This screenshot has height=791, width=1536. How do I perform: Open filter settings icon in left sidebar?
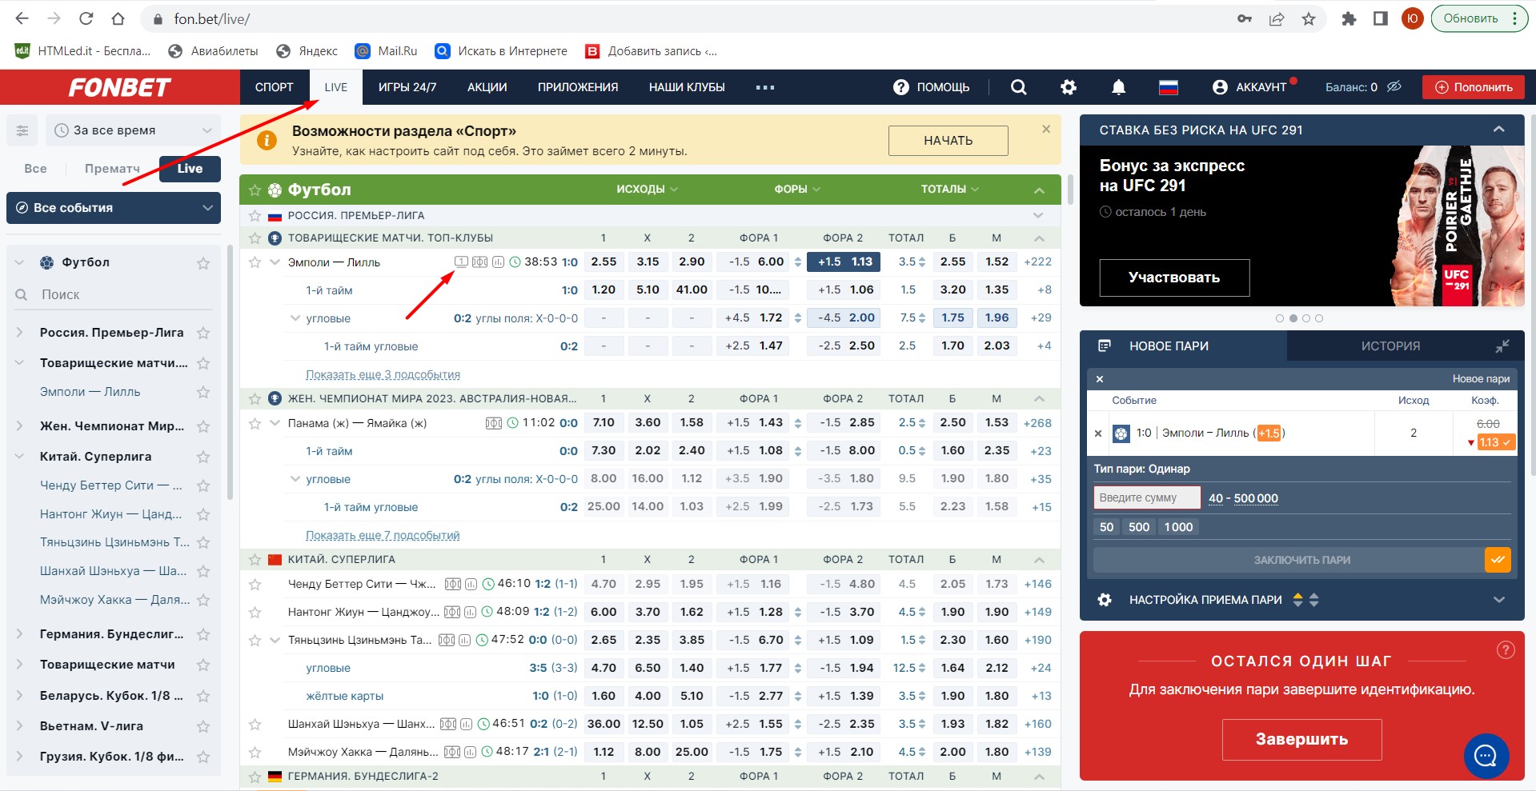coord(22,130)
